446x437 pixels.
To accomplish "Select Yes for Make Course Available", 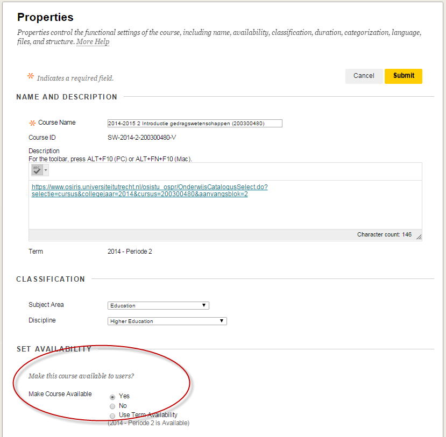I will (112, 397).
